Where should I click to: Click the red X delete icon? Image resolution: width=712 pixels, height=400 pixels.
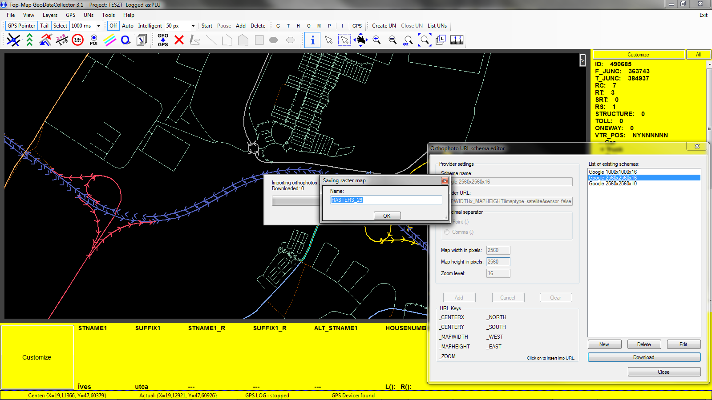(x=179, y=40)
